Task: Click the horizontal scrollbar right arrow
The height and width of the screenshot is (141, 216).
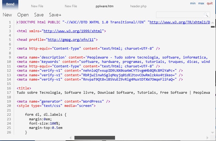Action: pyautogui.click(x=207, y=138)
